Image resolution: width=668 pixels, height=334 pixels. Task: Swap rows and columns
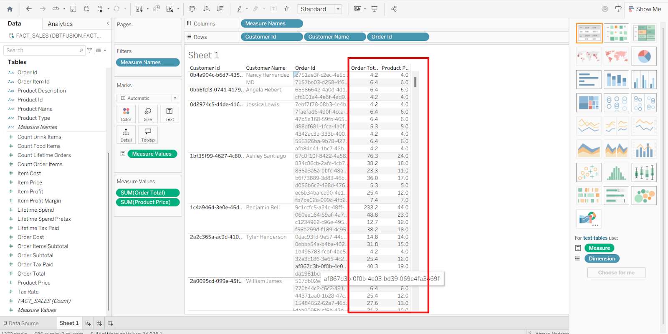pyautogui.click(x=192, y=9)
